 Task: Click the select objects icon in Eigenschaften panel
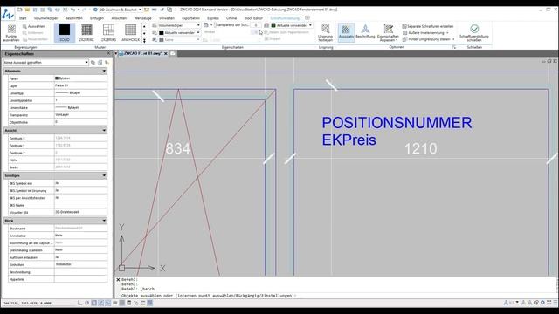100,62
